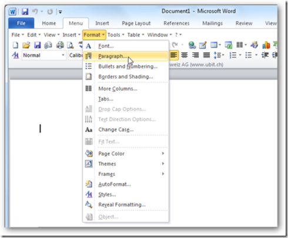
Task: Open the Insert Table dropdown arrow
Action: (220, 45)
